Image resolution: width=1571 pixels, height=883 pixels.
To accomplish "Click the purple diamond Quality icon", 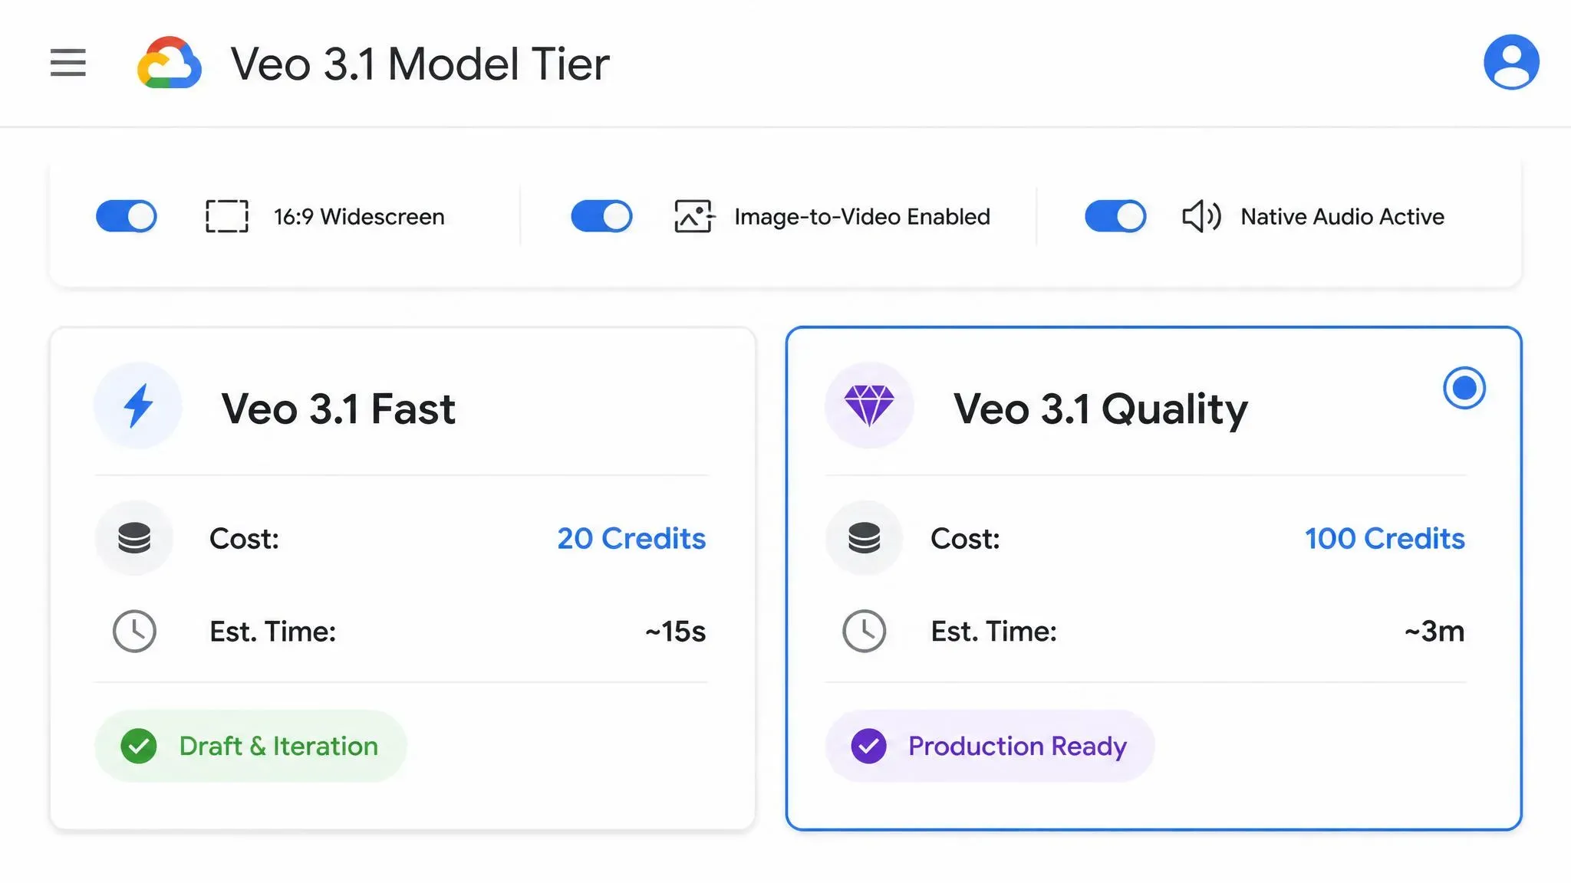I will coord(869,405).
